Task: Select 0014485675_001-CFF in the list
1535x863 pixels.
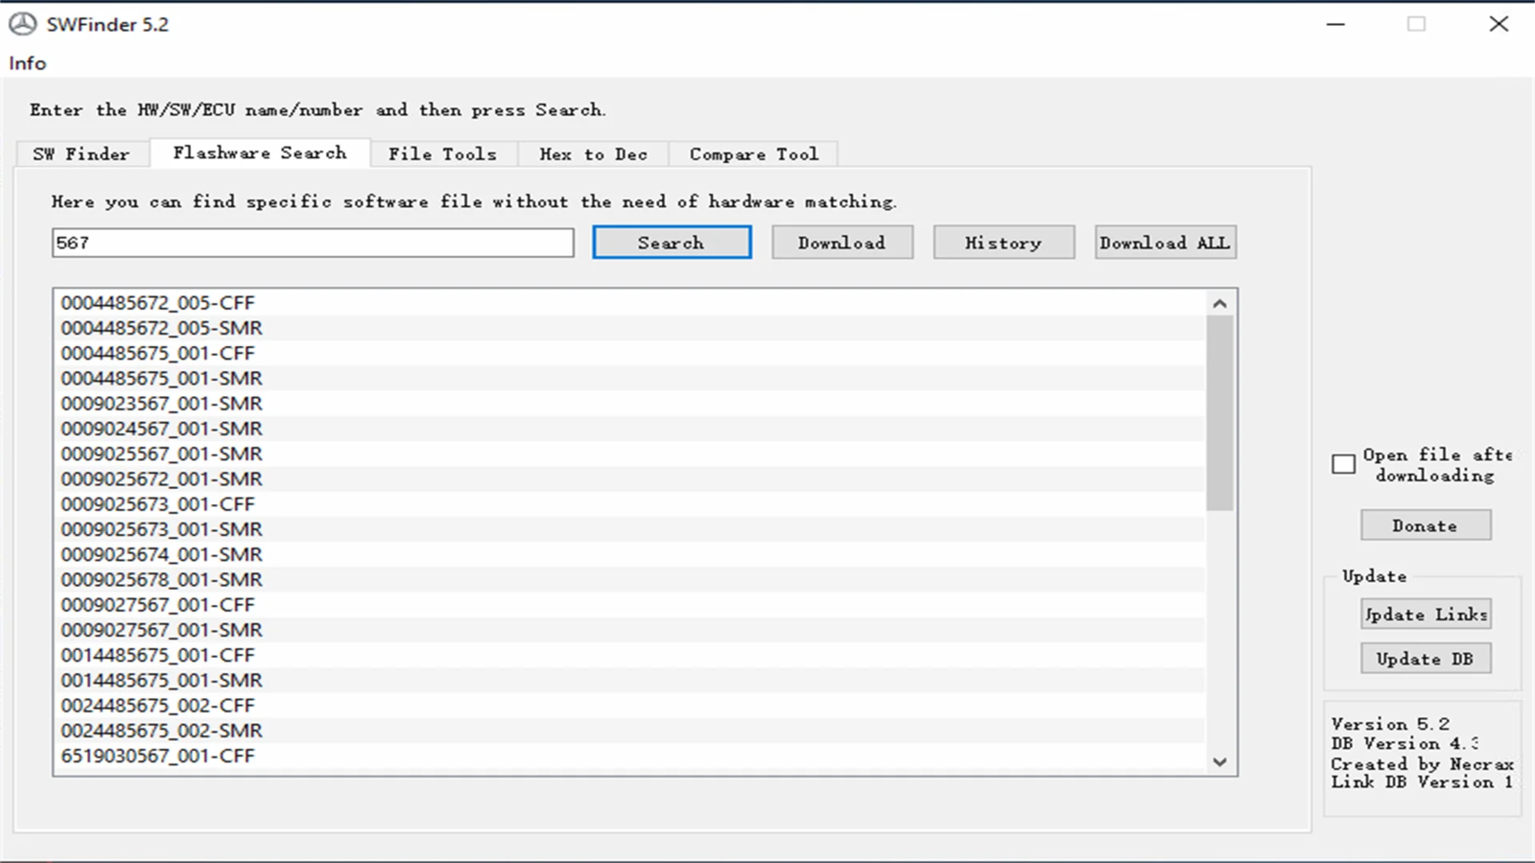Action: (629, 655)
